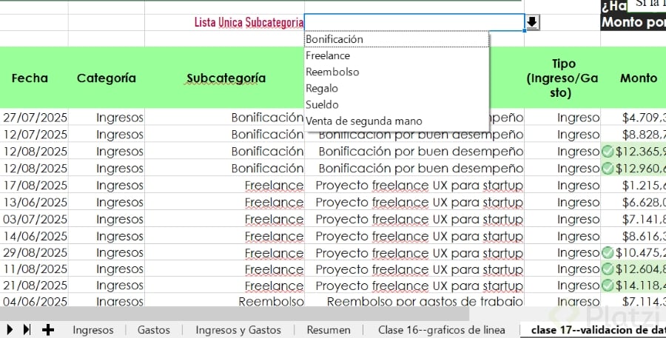Select date cell 17/08/2025

[x=34, y=185]
